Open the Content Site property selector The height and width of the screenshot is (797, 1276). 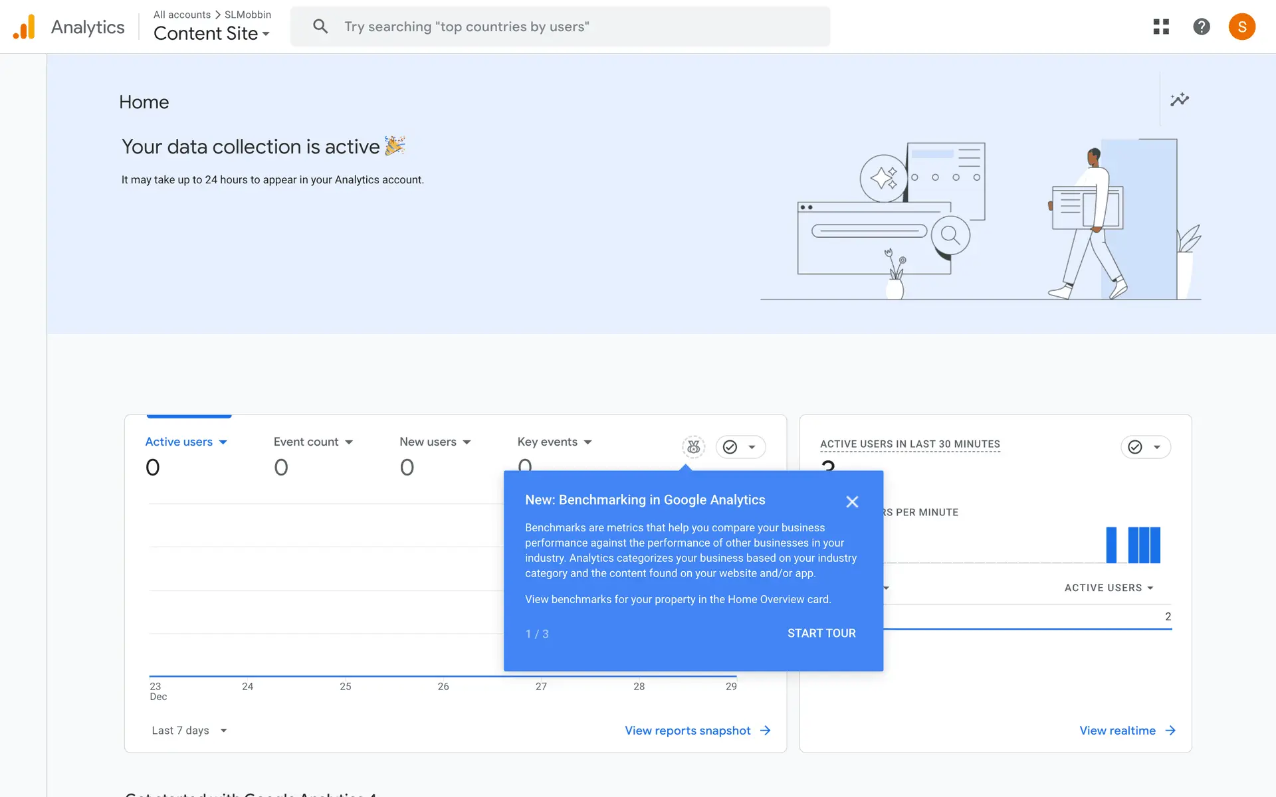211,33
